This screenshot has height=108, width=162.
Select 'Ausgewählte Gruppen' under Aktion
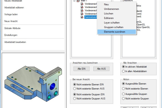(x=123, y=94)
